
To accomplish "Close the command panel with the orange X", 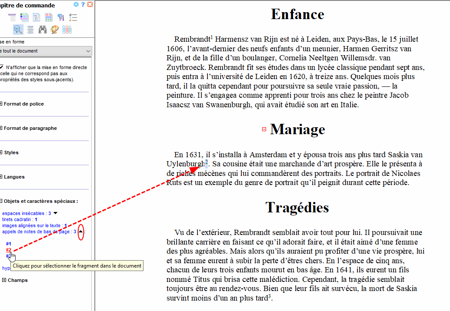I will pyautogui.click(x=90, y=5).
